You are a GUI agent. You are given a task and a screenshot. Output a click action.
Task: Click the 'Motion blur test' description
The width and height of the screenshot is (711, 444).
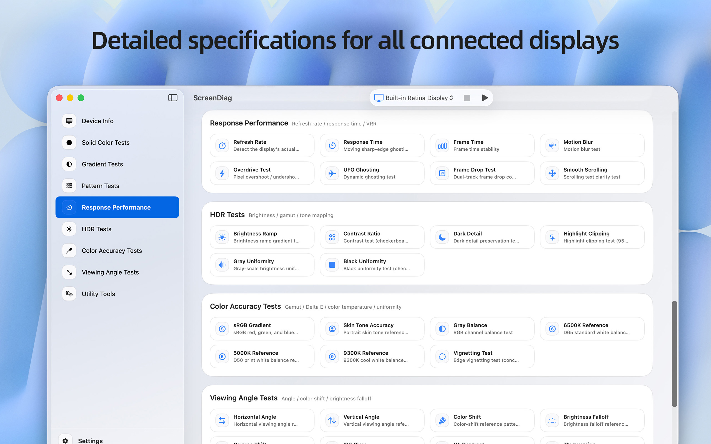coord(582,149)
